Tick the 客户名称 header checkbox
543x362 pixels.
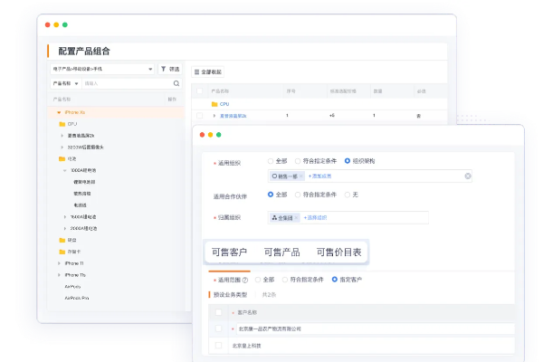(218, 312)
